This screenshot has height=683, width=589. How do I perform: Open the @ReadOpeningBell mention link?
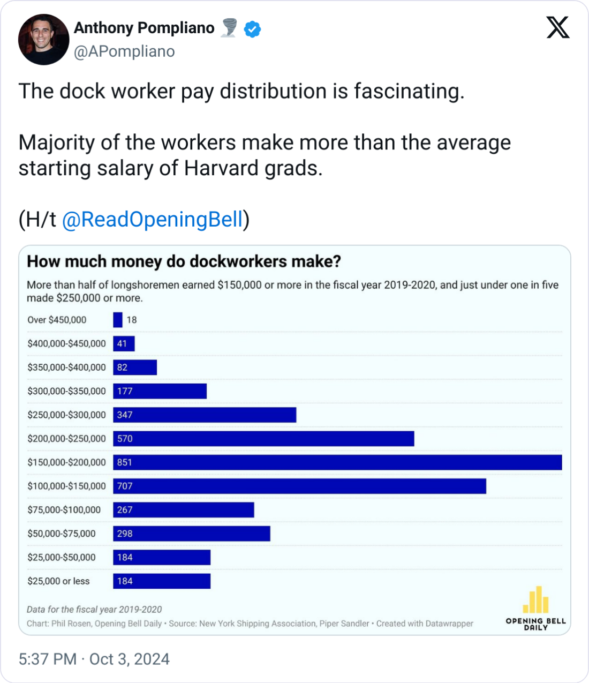[x=153, y=220]
